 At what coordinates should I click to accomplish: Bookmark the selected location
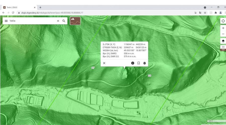coord(139,63)
